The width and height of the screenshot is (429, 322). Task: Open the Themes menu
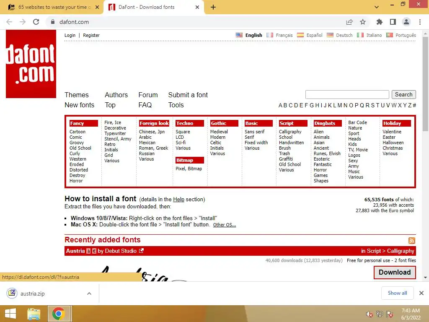(x=77, y=95)
